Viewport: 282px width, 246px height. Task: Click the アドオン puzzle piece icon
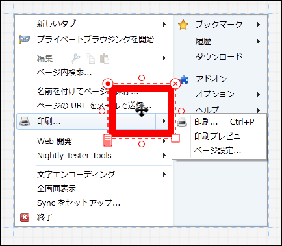click(x=184, y=79)
